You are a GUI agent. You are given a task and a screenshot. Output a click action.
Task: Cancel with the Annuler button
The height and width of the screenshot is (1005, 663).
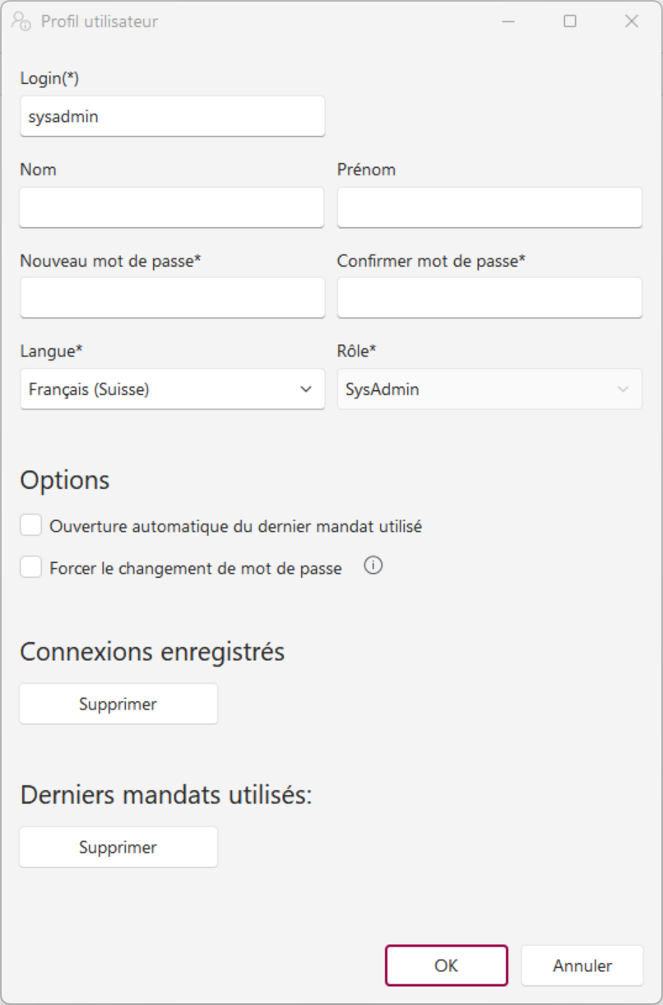coord(582,965)
